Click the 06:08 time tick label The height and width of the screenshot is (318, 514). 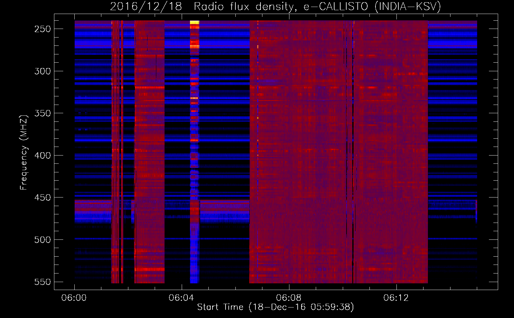click(289, 298)
